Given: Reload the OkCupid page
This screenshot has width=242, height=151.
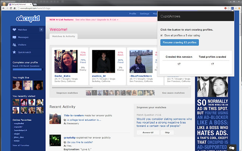Looking at the screenshot, I should 11,8.
